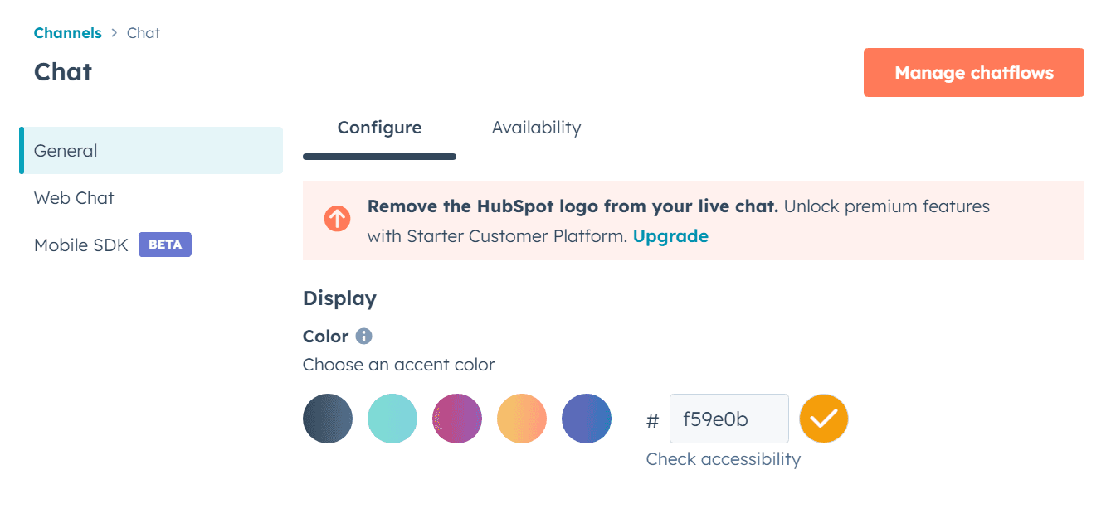The width and height of the screenshot is (1111, 523).
Task: Click the Upgrade link
Action: 670,236
